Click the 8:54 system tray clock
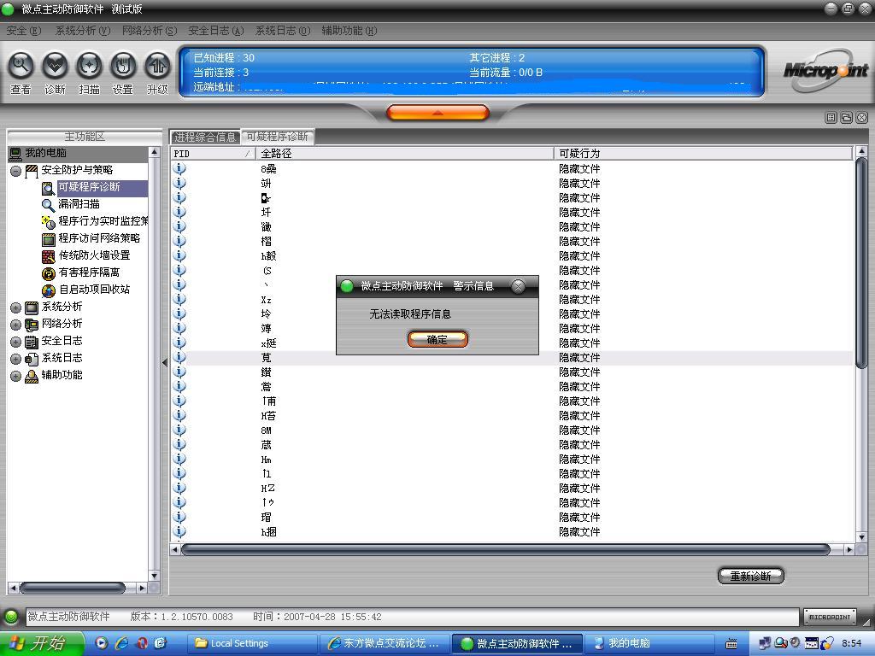Viewport: 875px width, 656px height. (x=852, y=644)
